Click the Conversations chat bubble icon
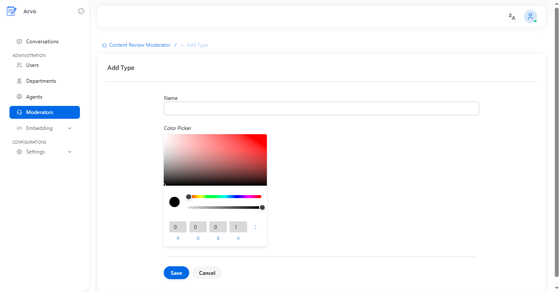 [19, 41]
